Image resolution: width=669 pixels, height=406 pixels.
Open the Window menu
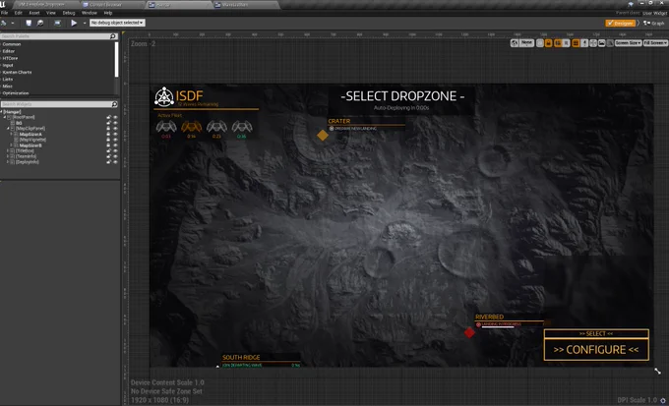tap(90, 13)
